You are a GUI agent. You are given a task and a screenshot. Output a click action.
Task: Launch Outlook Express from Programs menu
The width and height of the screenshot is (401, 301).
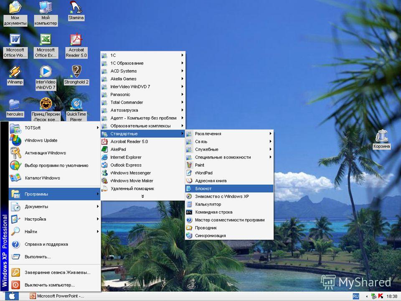[143, 165]
